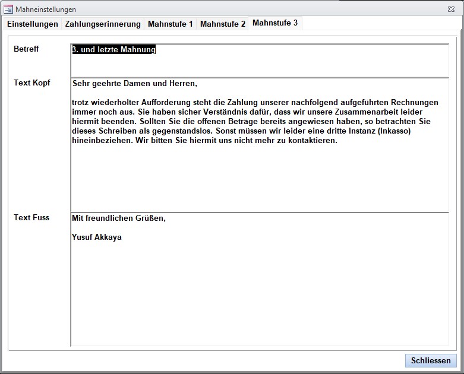Click the Mahneinstellungen form icon in title bar
Screen dimensions: 464x374
[8, 9]
